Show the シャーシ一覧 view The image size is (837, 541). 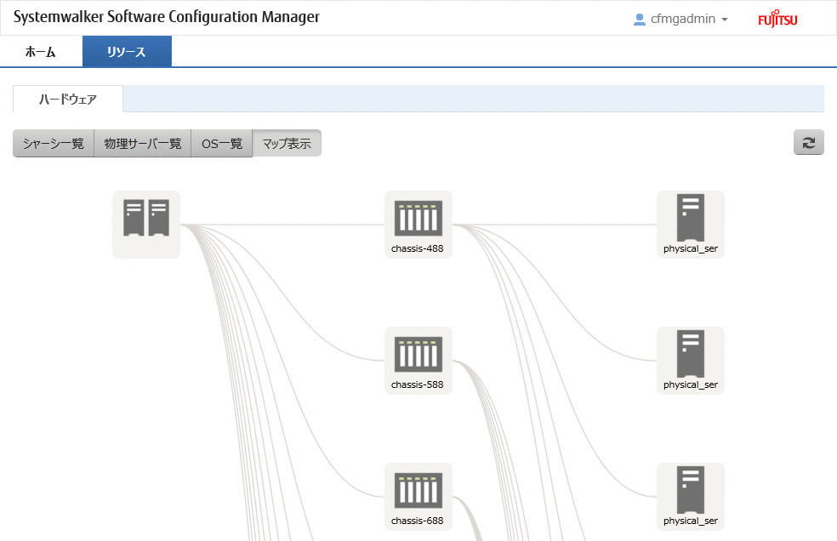[x=54, y=143]
